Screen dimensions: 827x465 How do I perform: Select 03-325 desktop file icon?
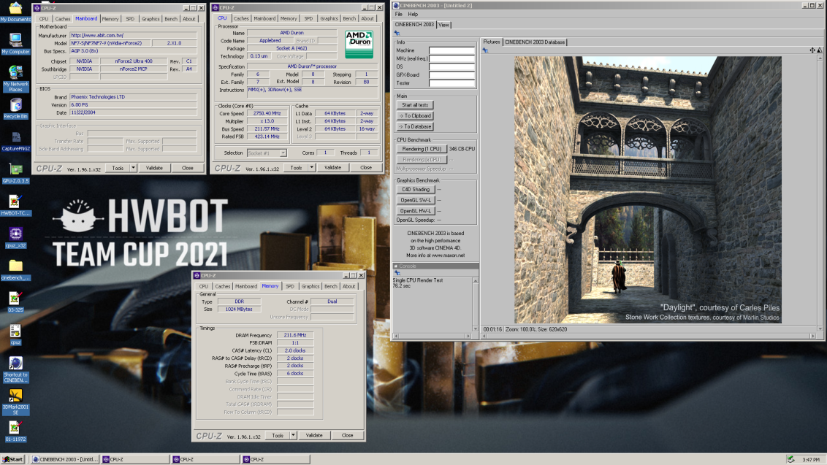(x=15, y=302)
